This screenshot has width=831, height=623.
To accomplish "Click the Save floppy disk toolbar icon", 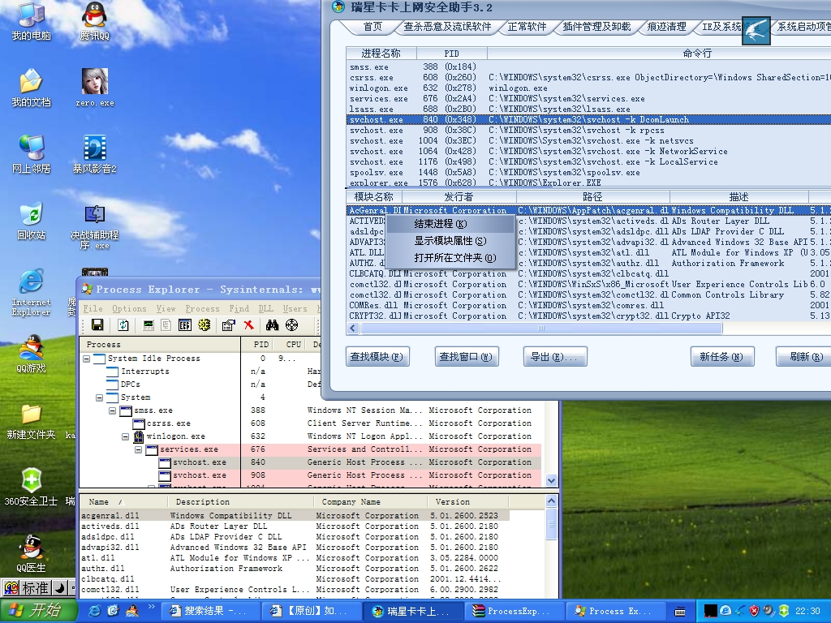I will pos(97,325).
